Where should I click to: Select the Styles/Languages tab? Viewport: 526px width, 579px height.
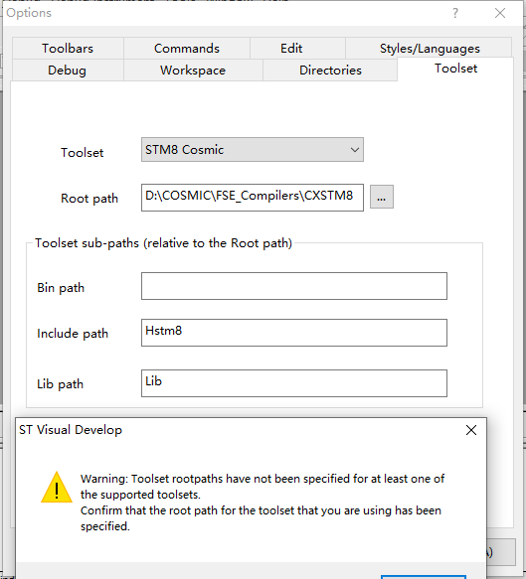(430, 48)
